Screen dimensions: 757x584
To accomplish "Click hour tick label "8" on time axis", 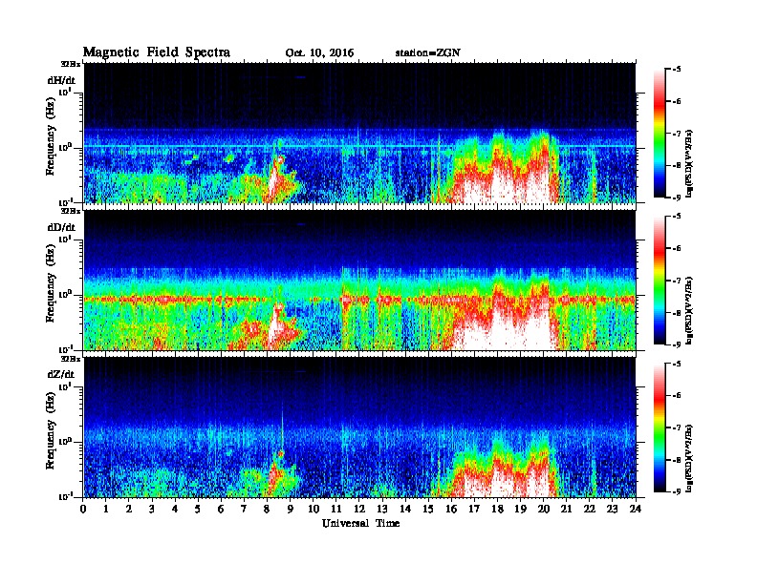I will click(x=268, y=509).
